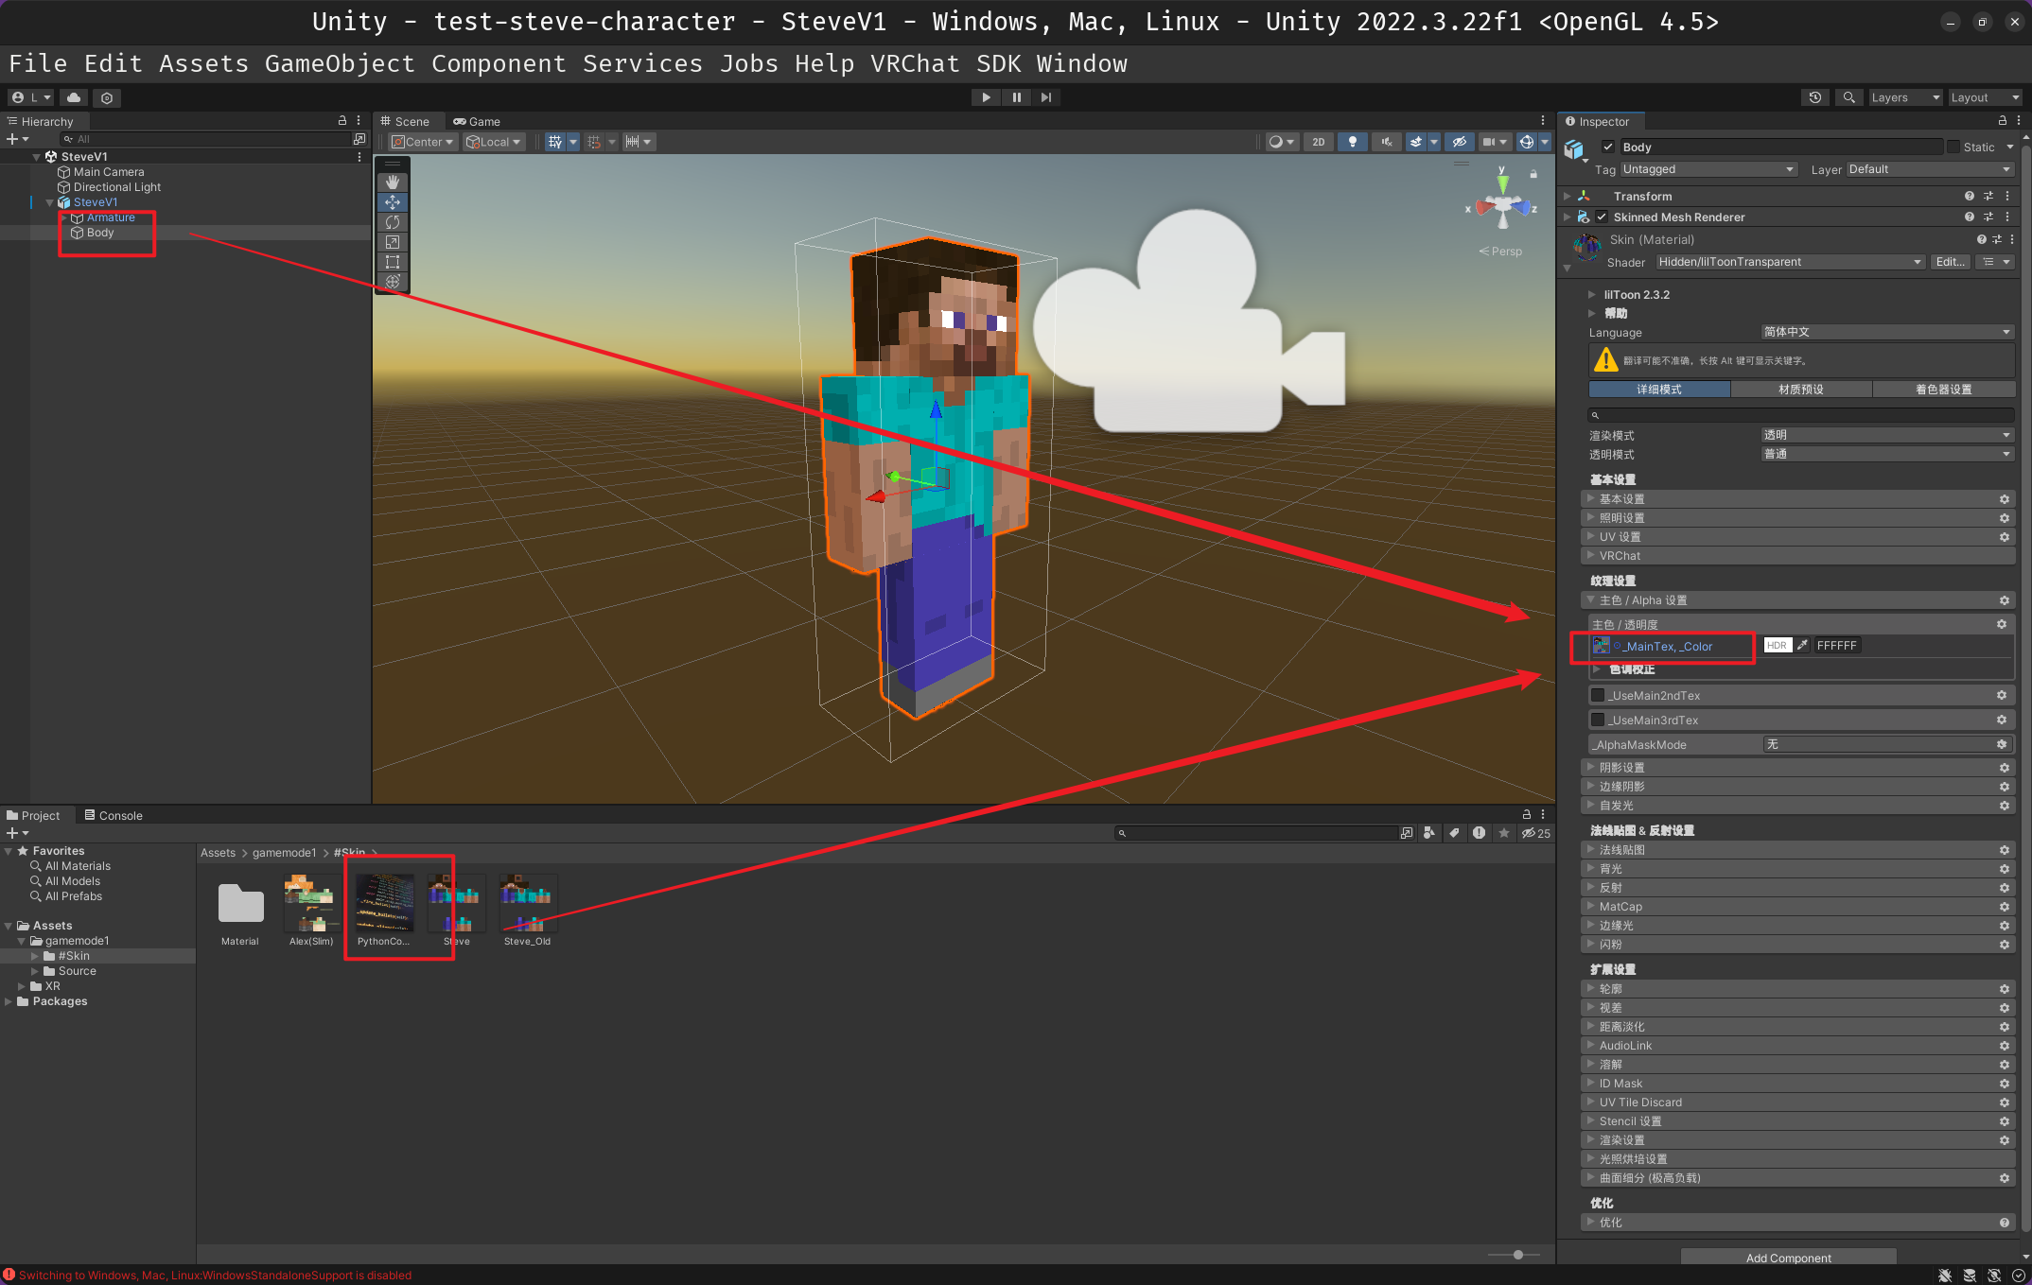The image size is (2032, 1285).
Task: Toggle scene lighting bulb icon
Action: [1353, 142]
